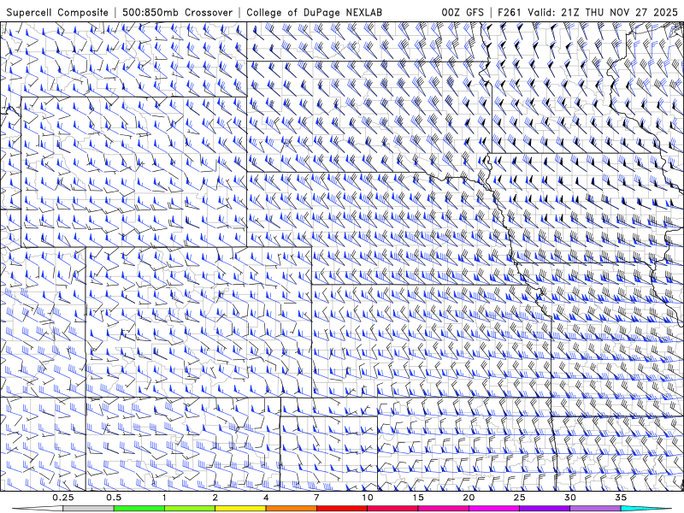Select the orange color bar segment
The height and width of the screenshot is (513, 684).
coord(291,509)
